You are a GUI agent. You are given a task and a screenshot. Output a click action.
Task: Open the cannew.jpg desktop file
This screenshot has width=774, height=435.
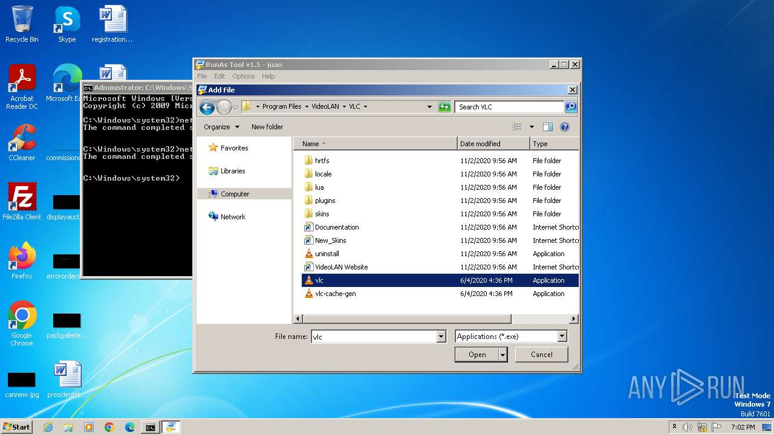(22, 384)
